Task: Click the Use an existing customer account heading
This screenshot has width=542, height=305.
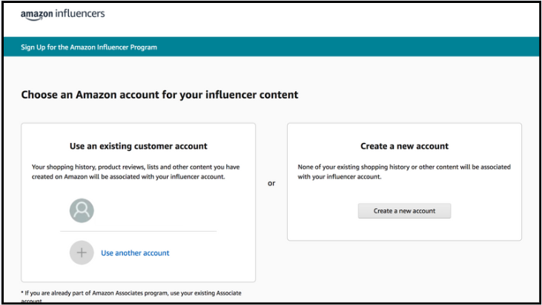Action: coord(138,146)
